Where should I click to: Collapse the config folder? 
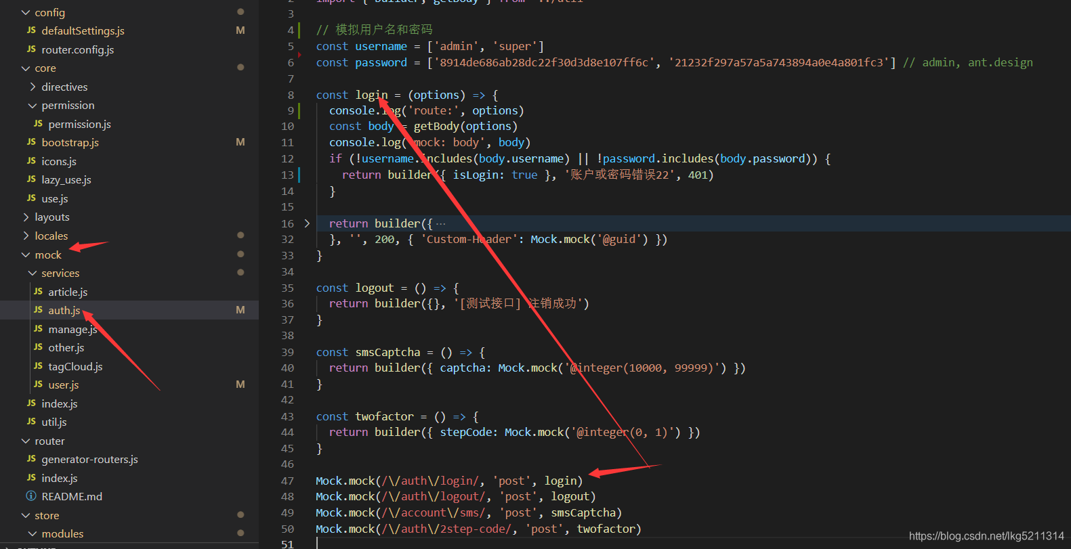click(x=26, y=12)
